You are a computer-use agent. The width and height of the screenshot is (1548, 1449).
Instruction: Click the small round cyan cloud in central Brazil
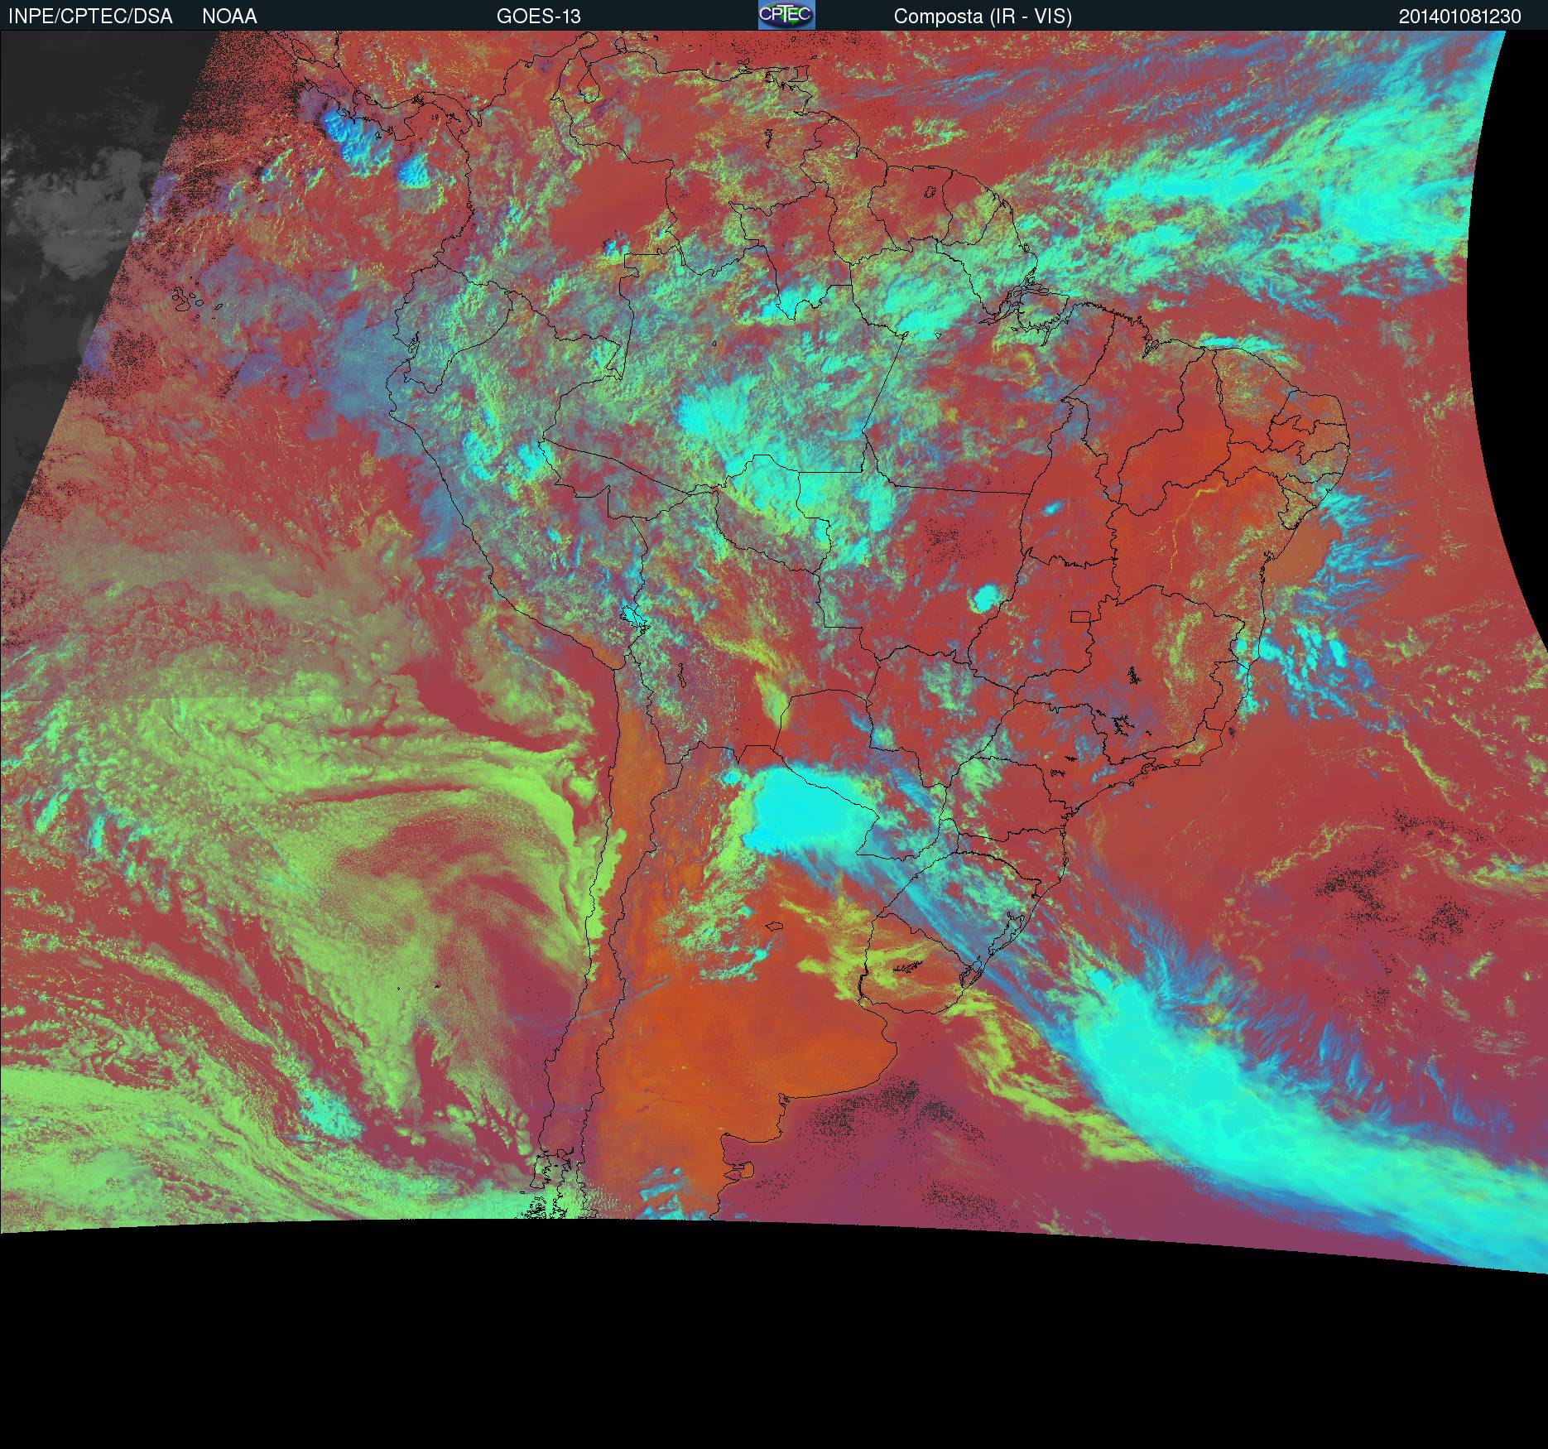985,597
